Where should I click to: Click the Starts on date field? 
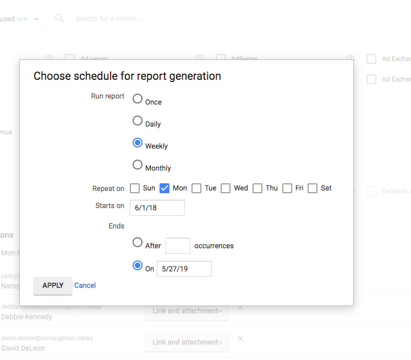pyautogui.click(x=157, y=208)
